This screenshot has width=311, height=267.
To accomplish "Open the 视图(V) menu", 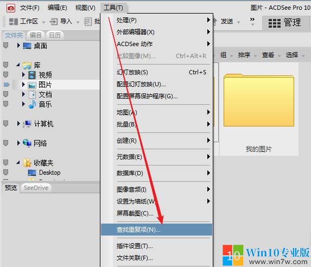I will tap(85, 8).
